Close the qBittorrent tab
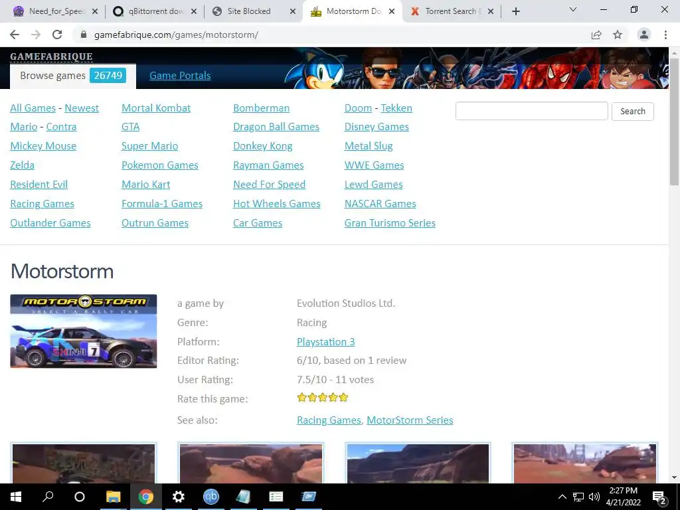Screen dimensions: 680x510 194,11
